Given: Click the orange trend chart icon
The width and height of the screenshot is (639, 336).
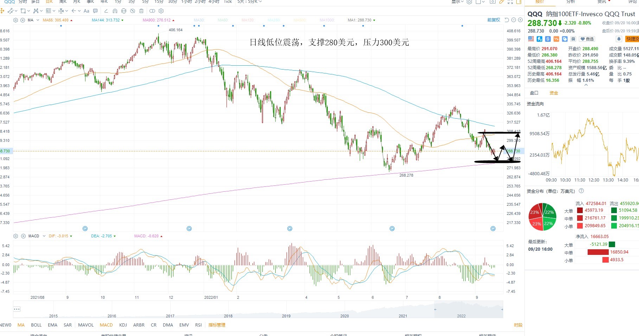Looking at the screenshot, I should coord(556,39).
